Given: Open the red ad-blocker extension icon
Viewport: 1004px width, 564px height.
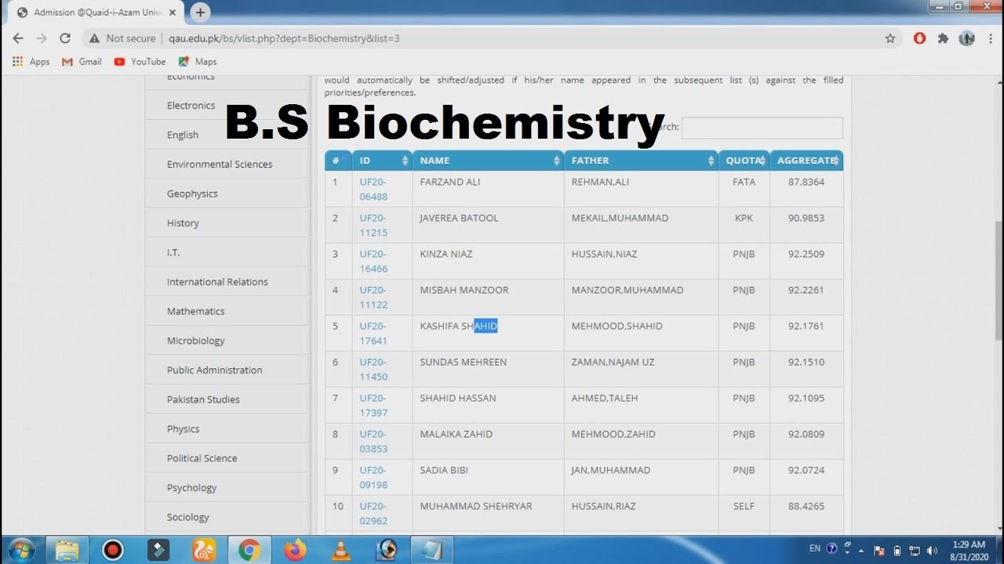Looking at the screenshot, I should click(919, 38).
